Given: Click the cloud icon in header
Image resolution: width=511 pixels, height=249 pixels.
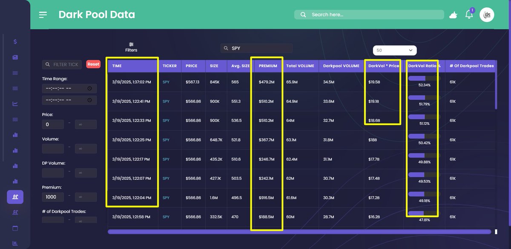Looking at the screenshot, I should (453, 15).
